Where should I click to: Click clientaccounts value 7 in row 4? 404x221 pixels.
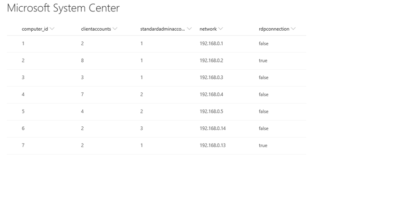[x=83, y=95]
